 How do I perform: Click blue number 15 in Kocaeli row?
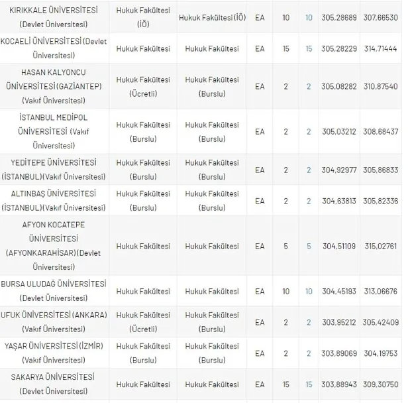click(309, 48)
